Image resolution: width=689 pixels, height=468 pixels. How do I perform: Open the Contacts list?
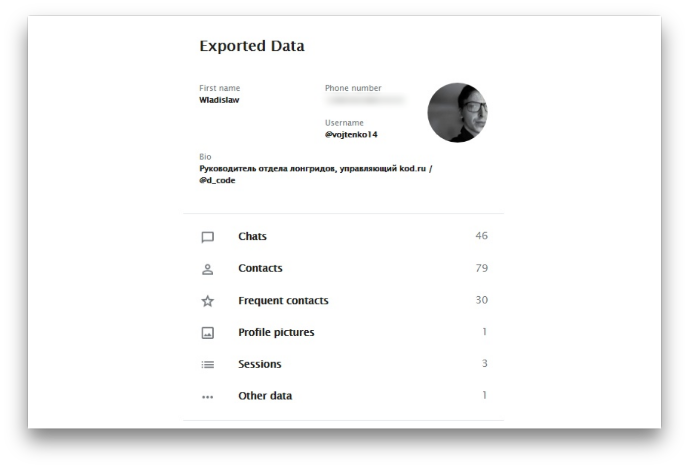[343, 268]
